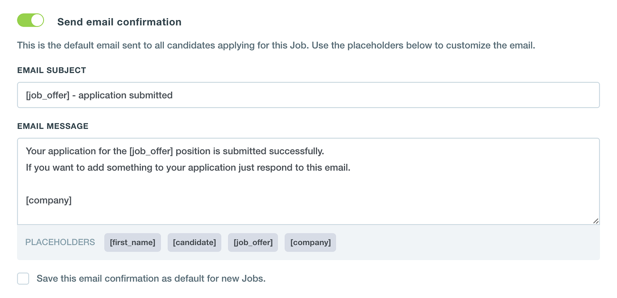Place cursor on "Your application for the" message line
Viewport: 617px width, 298px height.
76,151
